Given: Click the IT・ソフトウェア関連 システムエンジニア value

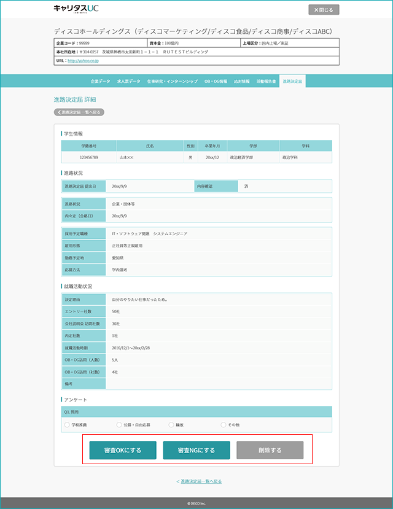Looking at the screenshot, I should [150, 234].
